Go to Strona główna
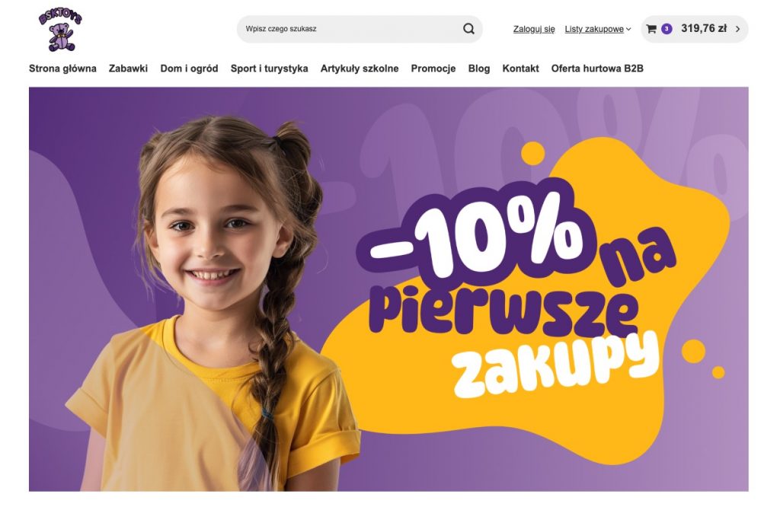The width and height of the screenshot is (780, 510). point(62,69)
